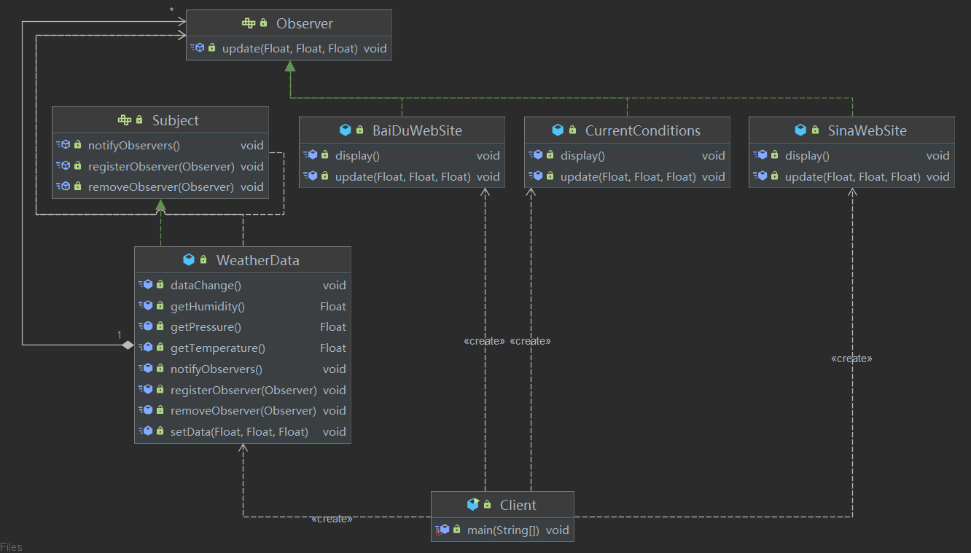Screen dimensions: 971x553
Task: Select the getHumidity() method row
Action: pos(243,307)
